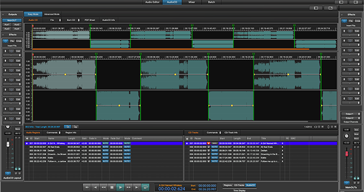Click the fast forward transport button
Viewport: 364px width, 192px height.
(x=128, y=187)
